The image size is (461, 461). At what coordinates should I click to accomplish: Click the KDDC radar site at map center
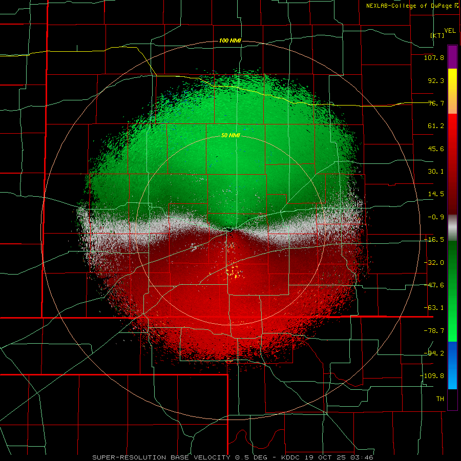229,229
